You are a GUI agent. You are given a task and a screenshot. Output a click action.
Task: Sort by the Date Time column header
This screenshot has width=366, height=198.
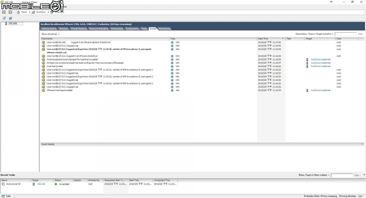[x=271, y=39]
